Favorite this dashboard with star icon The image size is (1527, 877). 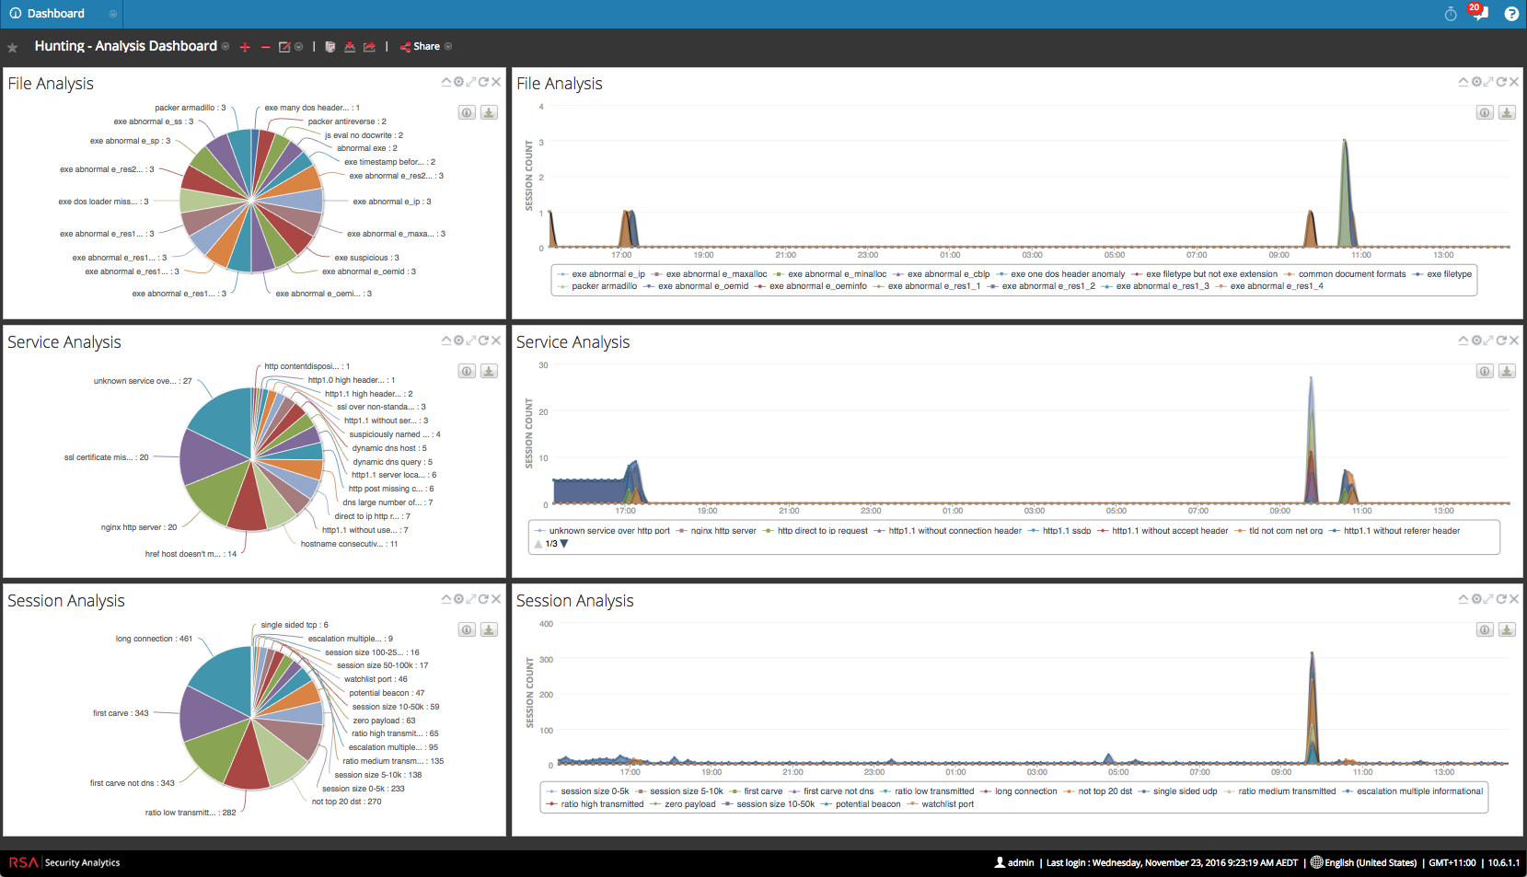(13, 47)
